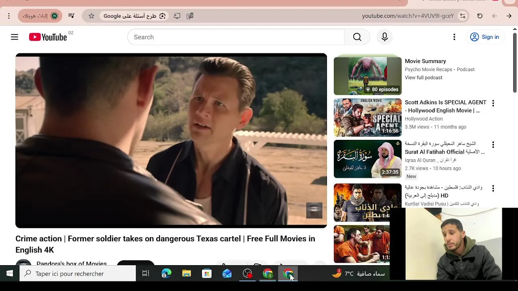Open Psycho Movie Recaps channel link
The height and width of the screenshot is (291, 518).
429,70
